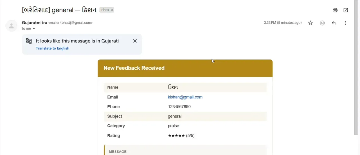Click the Phone field label
This screenshot has width=360, height=155.
(x=113, y=107)
